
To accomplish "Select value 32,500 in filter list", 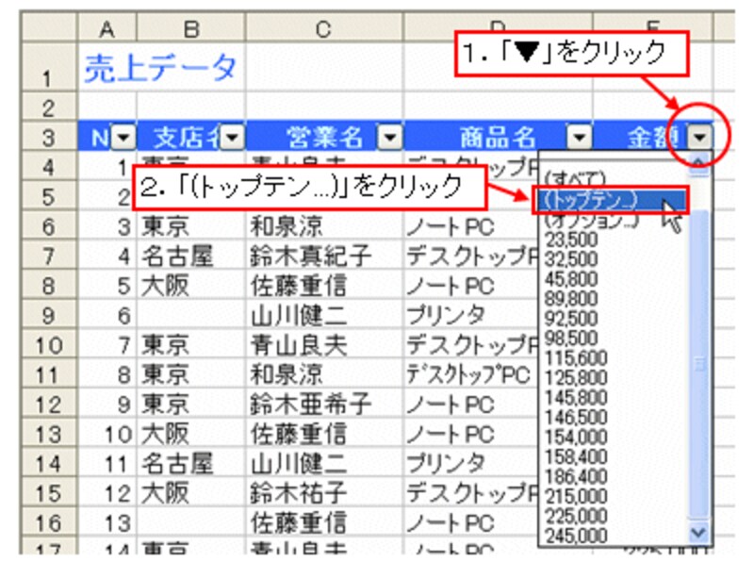I will pyautogui.click(x=571, y=259).
